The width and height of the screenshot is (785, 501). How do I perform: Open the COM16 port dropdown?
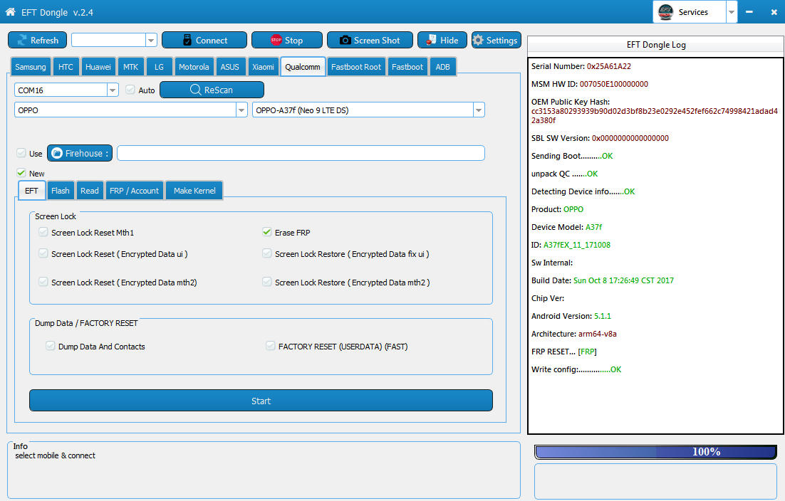click(x=113, y=90)
